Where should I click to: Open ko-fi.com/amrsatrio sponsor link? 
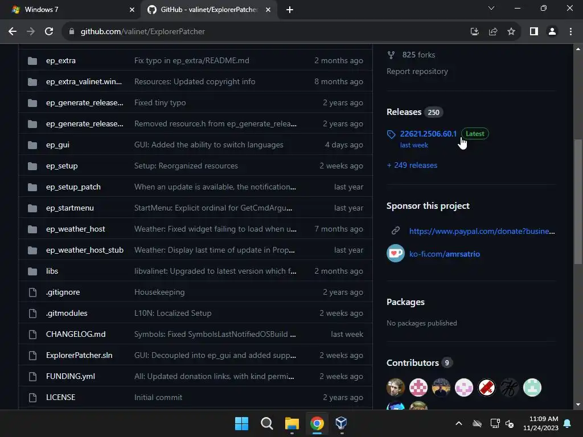(x=444, y=254)
